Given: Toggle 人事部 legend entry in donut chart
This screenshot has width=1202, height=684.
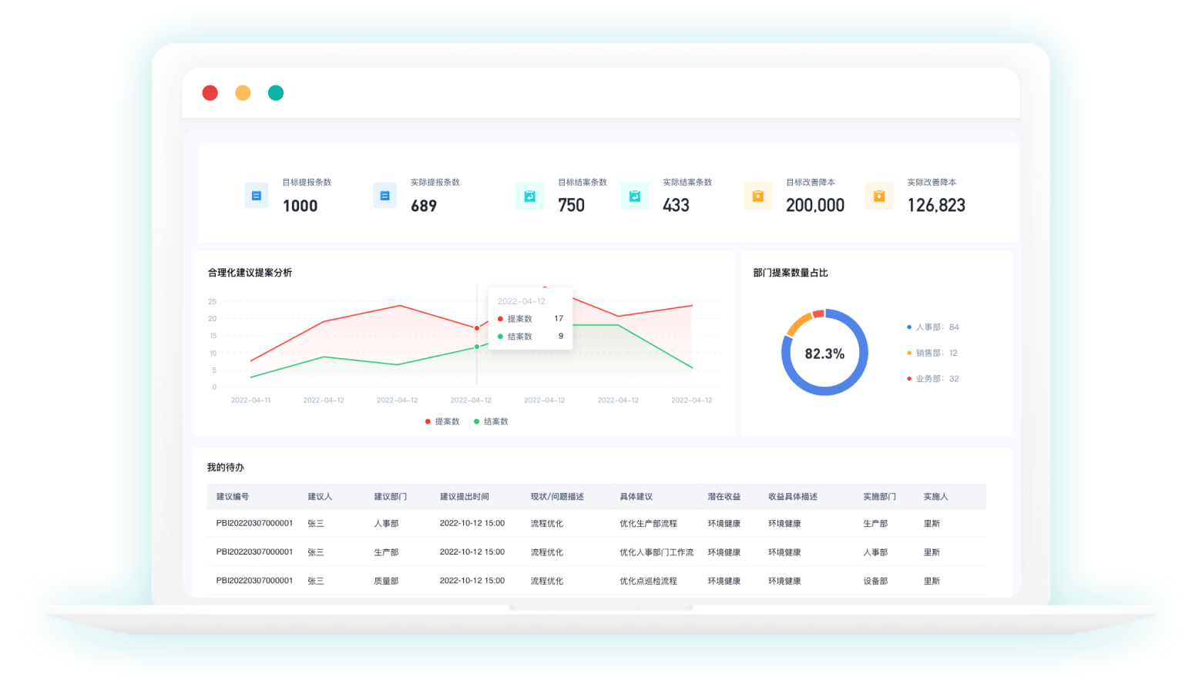Looking at the screenshot, I should (932, 327).
